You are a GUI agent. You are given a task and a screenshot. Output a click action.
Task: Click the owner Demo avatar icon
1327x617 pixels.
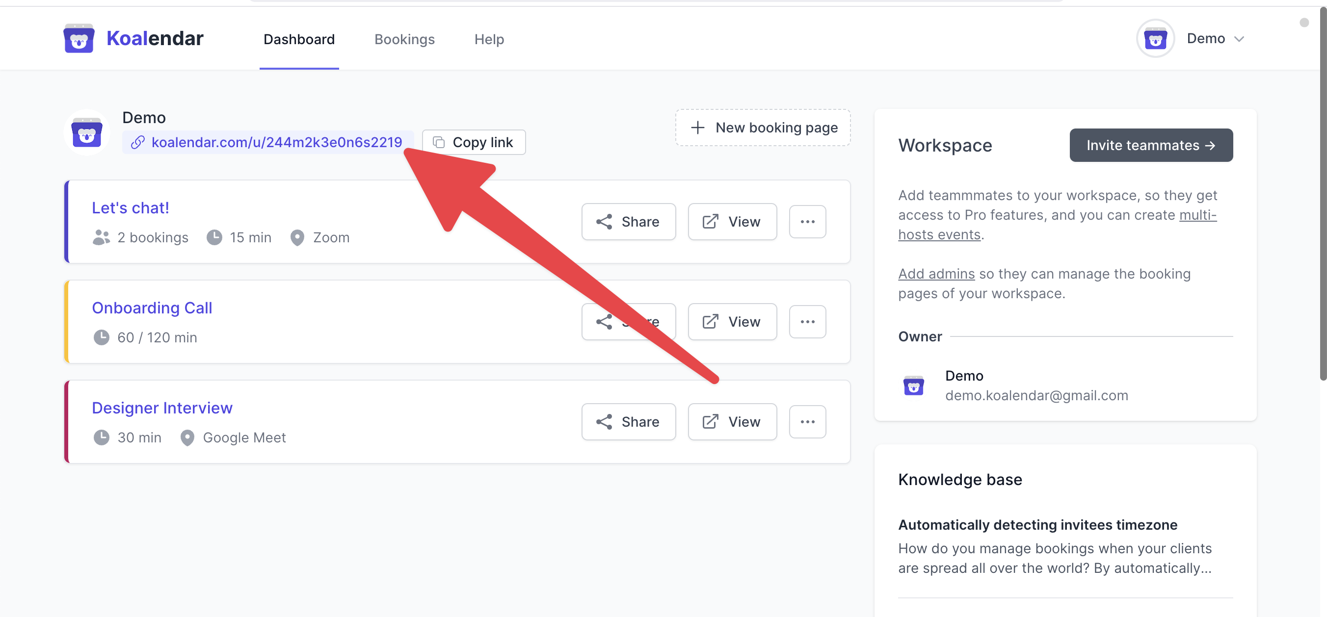tap(913, 385)
